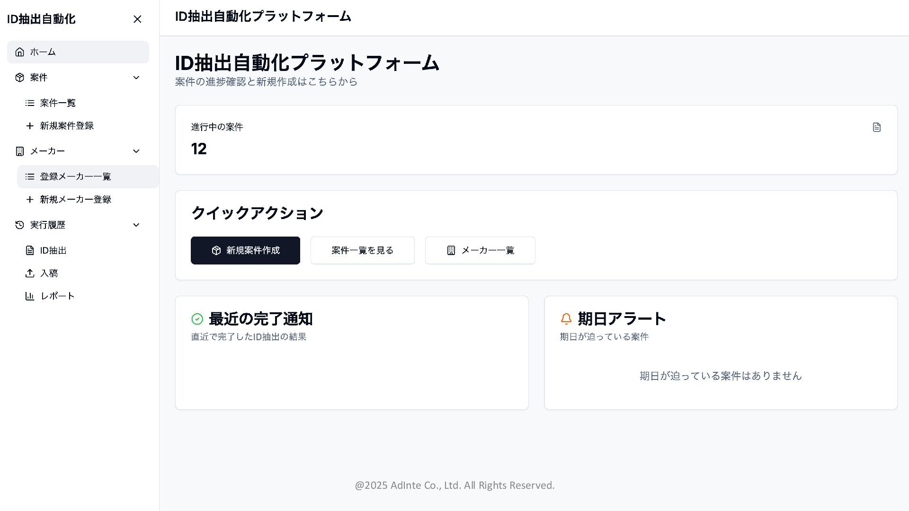Click the document icon in 進行中の案件 card
Screen dimensions: 909x511
click(876, 127)
